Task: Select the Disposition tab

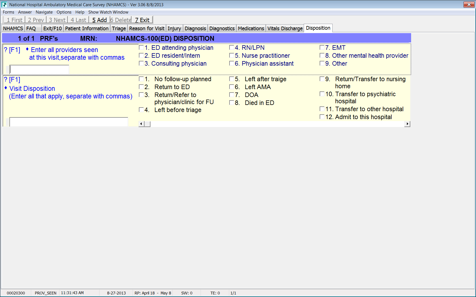Action: click(318, 28)
